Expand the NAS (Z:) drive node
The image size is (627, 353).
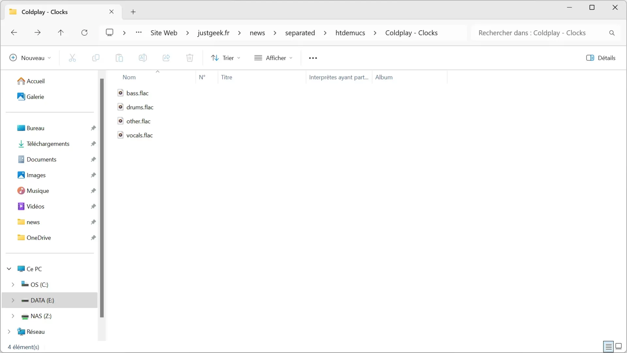pos(13,316)
